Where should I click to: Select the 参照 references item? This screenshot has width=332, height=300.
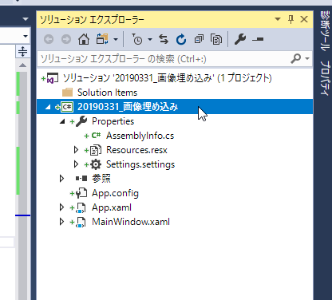click(x=101, y=179)
